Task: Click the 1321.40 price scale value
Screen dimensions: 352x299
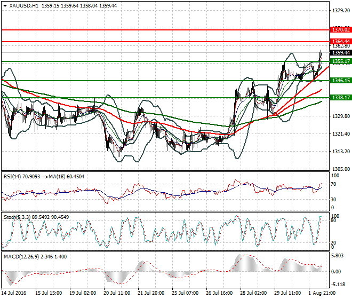Action: tap(341, 134)
